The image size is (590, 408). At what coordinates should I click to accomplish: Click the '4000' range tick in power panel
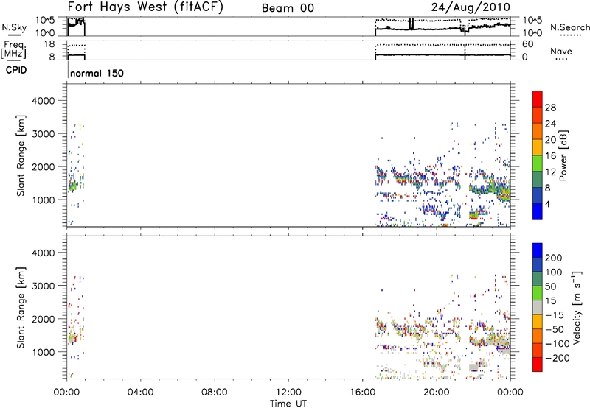pyautogui.click(x=43, y=101)
